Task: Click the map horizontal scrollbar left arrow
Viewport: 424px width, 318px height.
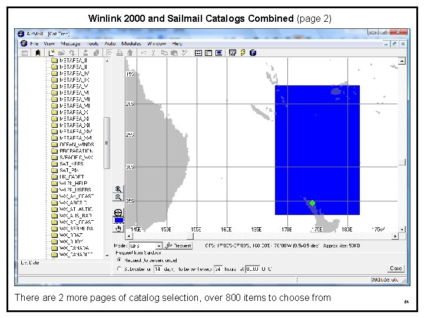Action: click(129, 236)
